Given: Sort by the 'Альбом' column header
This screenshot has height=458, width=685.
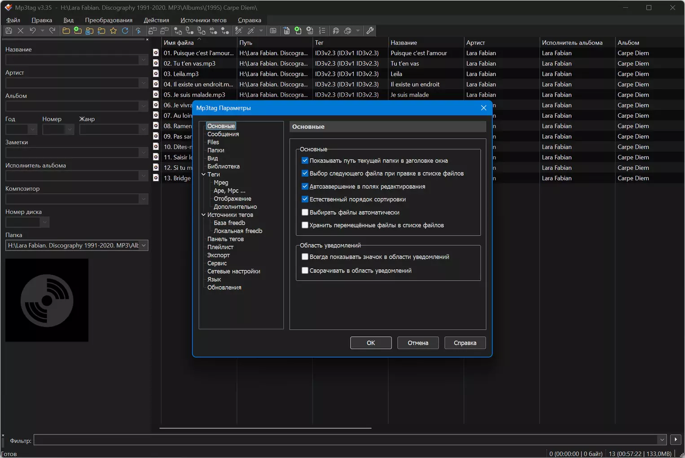Looking at the screenshot, I should [x=650, y=43].
